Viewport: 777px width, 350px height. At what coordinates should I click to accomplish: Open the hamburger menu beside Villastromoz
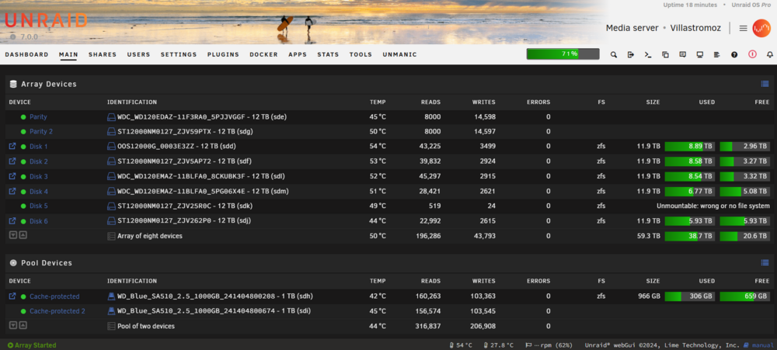pos(743,28)
